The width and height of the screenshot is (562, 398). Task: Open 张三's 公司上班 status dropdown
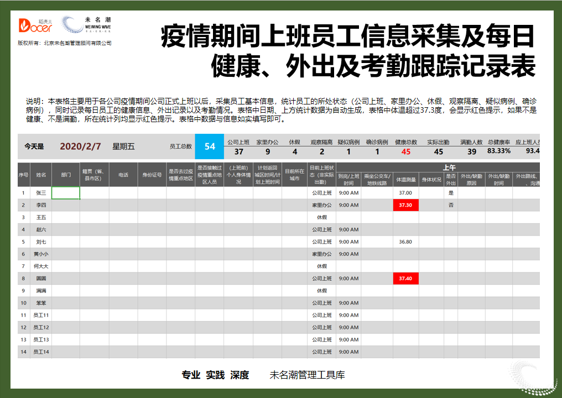coord(322,192)
